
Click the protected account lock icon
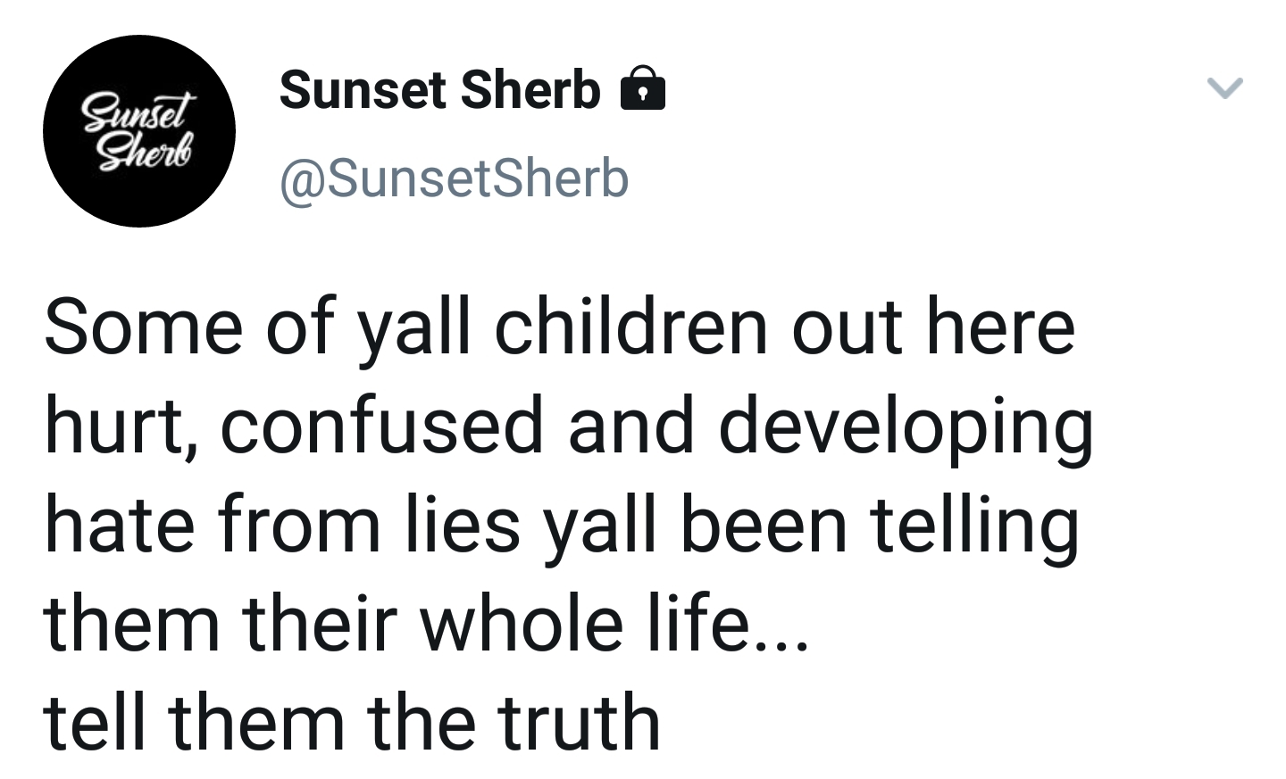coord(642,87)
